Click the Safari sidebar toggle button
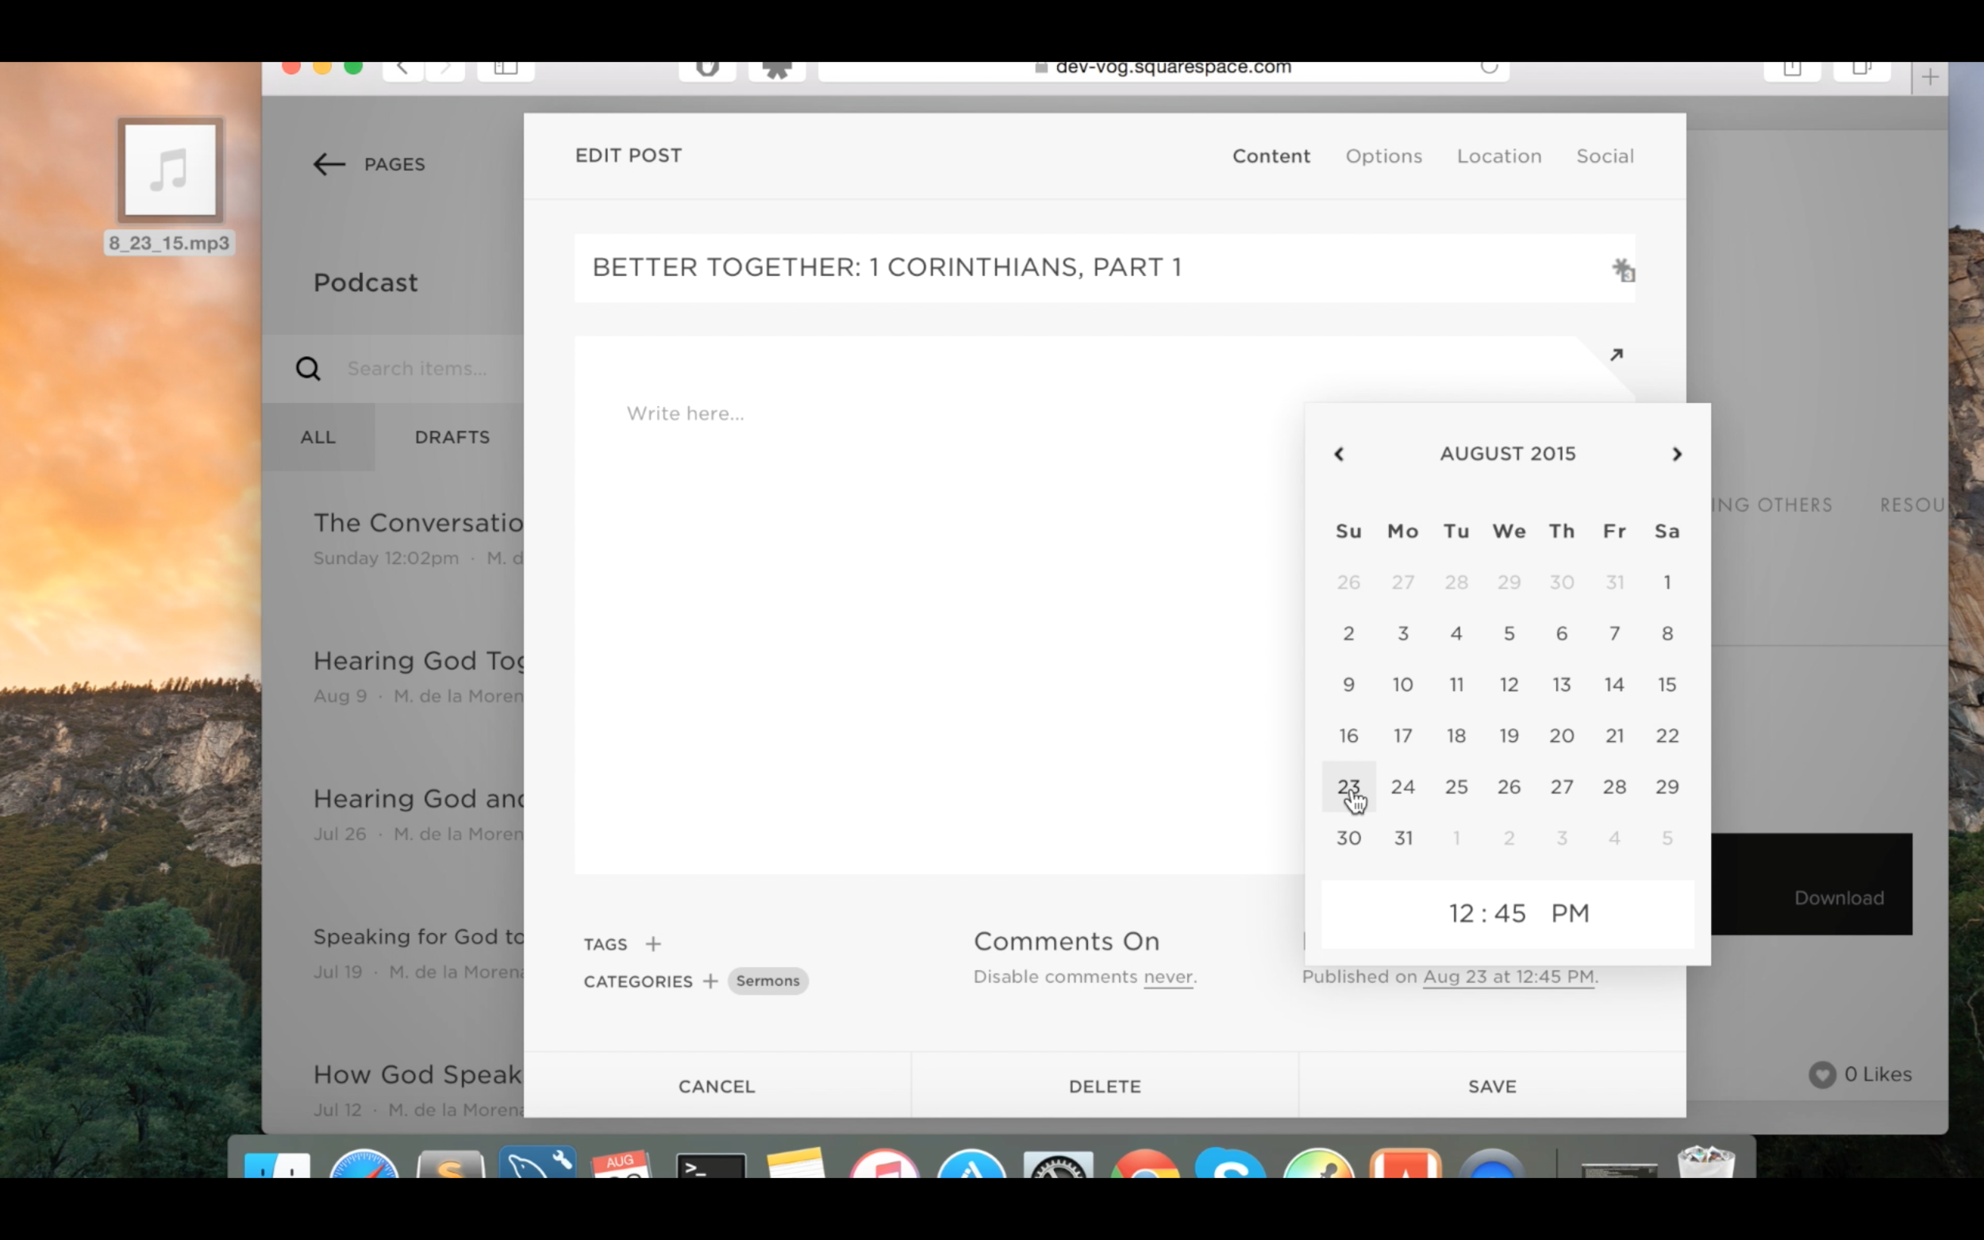This screenshot has height=1240, width=1984. (506, 69)
